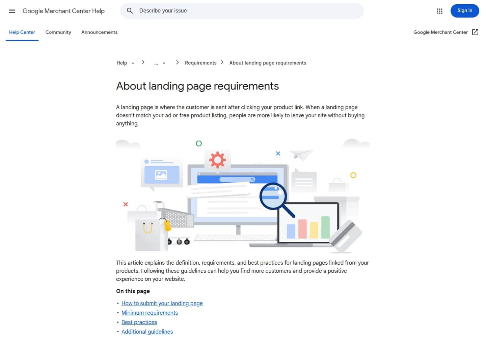
Task: Open the Community tab
Action: tap(58, 32)
